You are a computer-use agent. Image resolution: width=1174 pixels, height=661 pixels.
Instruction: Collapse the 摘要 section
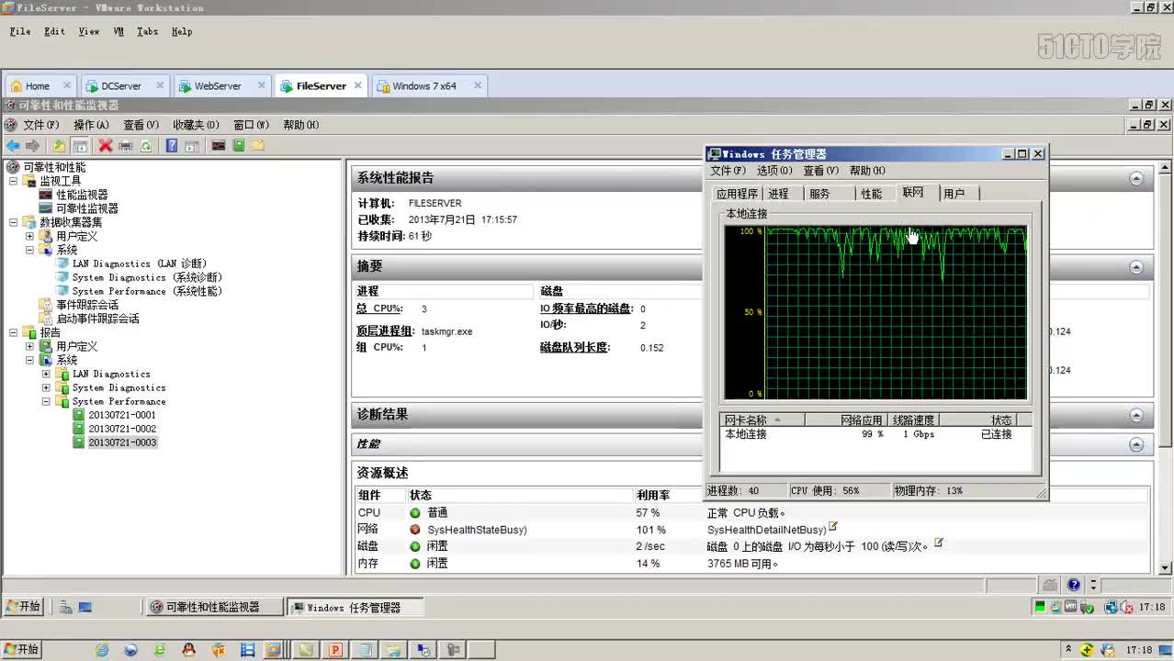coord(1136,267)
